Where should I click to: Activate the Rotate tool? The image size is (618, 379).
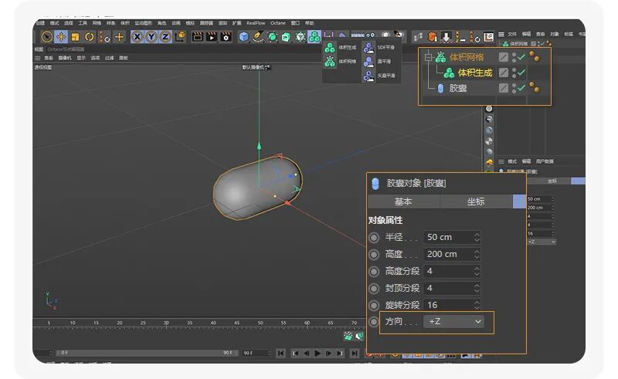(90, 37)
